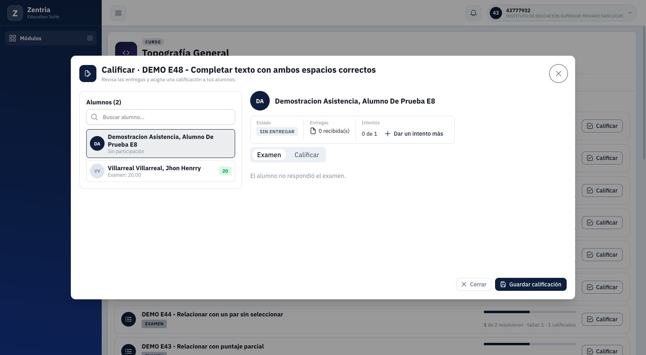Image resolution: width=646 pixels, height=355 pixels.
Task: Click the Buscar alumno search field
Action: click(x=161, y=117)
